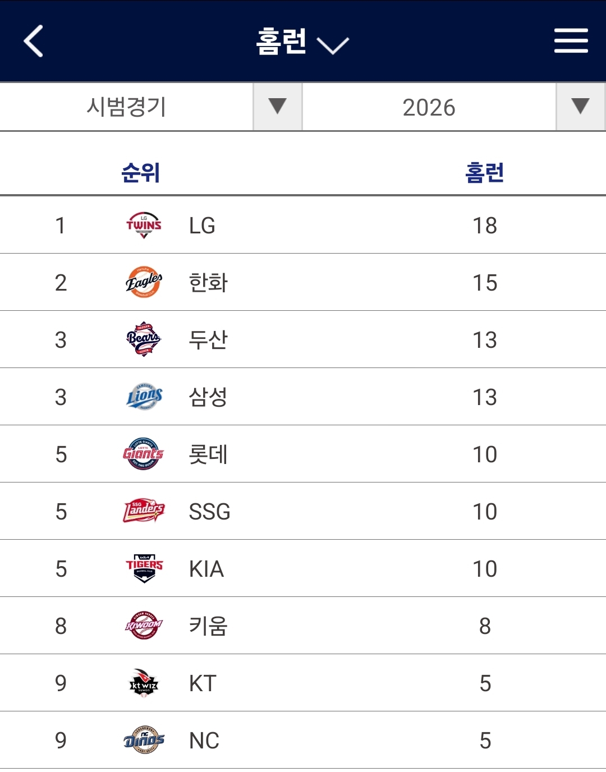Click the LG Twins team logo
This screenshot has height=772, width=606.
tap(144, 226)
